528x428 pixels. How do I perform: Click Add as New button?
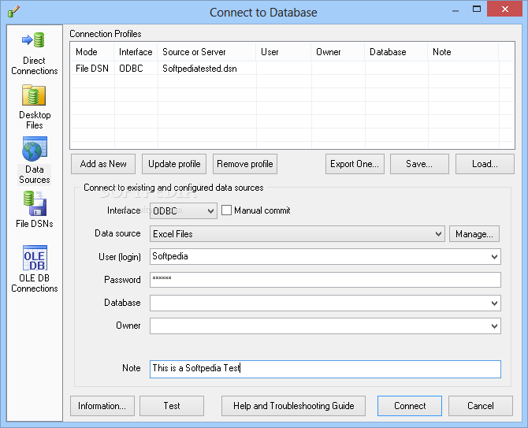103,164
